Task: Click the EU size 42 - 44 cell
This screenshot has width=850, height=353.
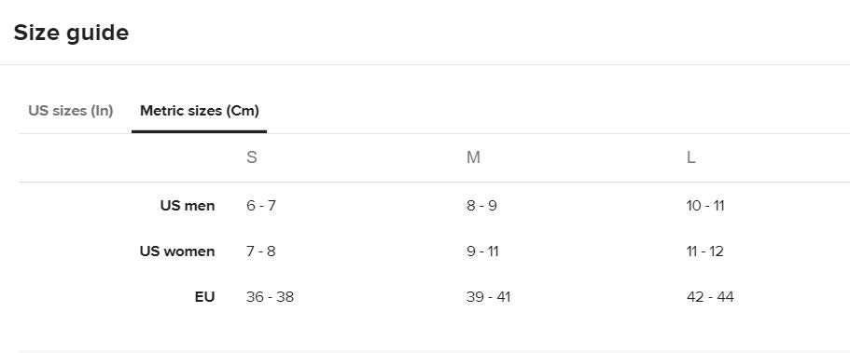Action: pyautogui.click(x=710, y=297)
